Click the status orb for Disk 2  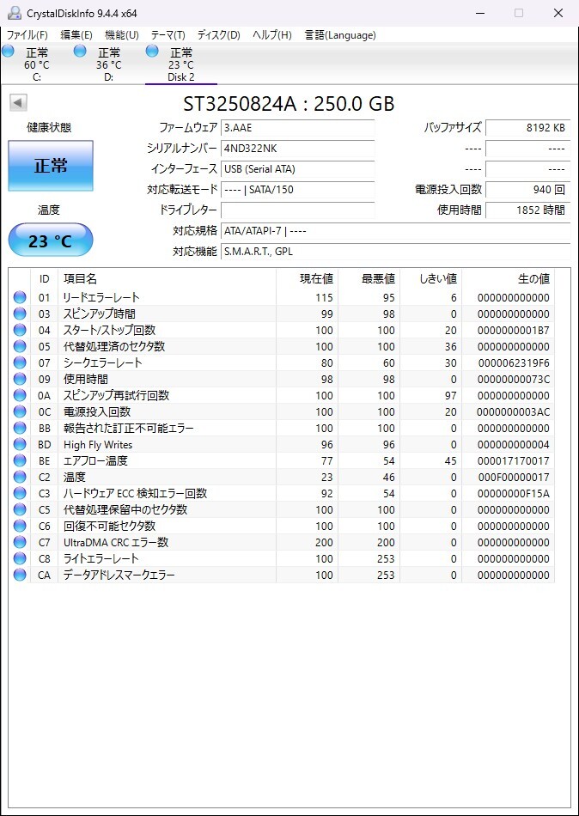coord(152,51)
